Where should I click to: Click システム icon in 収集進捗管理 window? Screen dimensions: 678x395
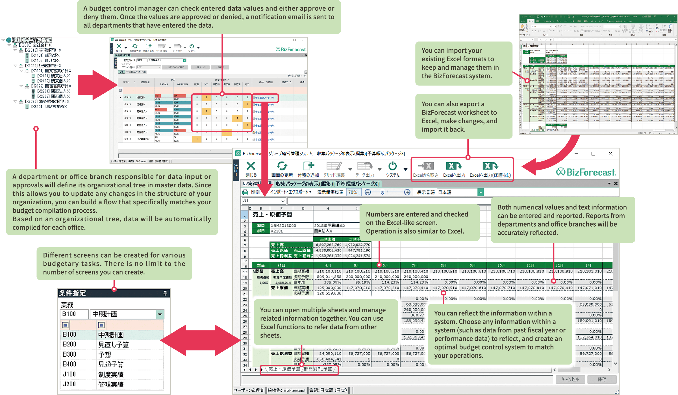192,46
